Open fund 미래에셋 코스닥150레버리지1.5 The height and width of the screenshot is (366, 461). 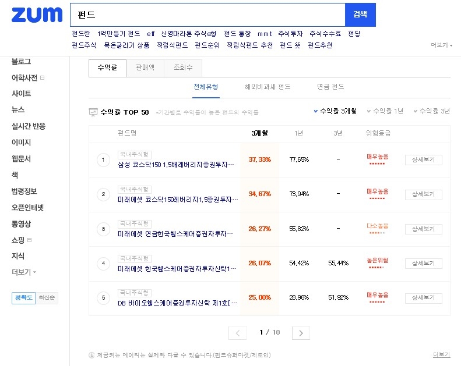178,200
